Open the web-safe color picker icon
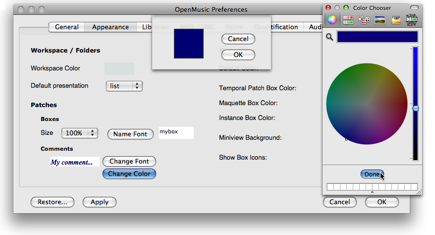Screen dimensions: 435x235 [412, 20]
